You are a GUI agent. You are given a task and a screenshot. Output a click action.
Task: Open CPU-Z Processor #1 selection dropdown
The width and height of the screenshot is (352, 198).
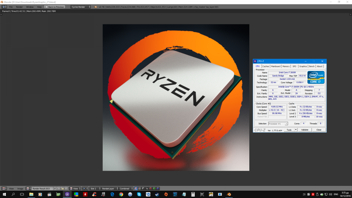tap(278, 124)
